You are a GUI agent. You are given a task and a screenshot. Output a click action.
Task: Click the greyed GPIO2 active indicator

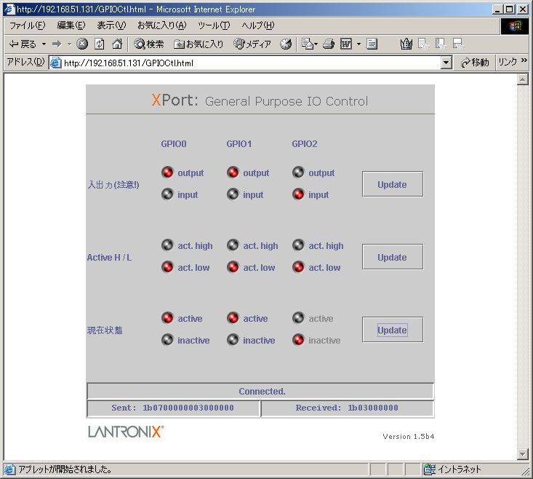(298, 318)
